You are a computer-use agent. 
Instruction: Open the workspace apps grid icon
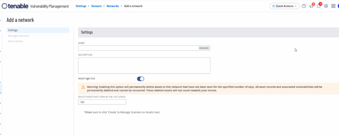click(333, 6)
